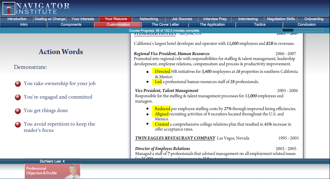
Task: Select the Your Interests tab
Action: pyautogui.click(x=83, y=19)
